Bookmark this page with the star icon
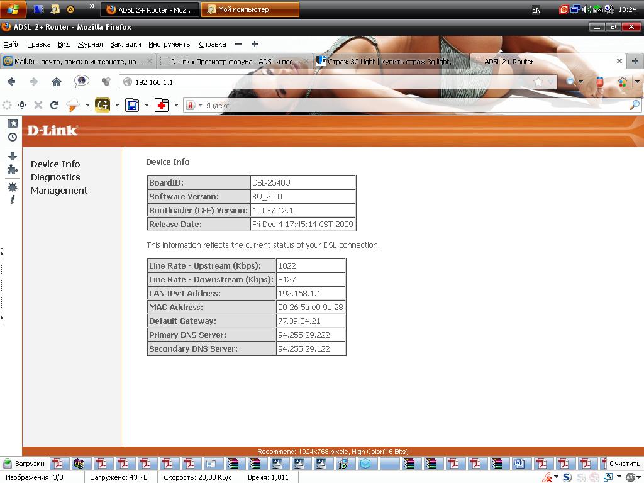The image size is (644, 483). tap(538, 82)
